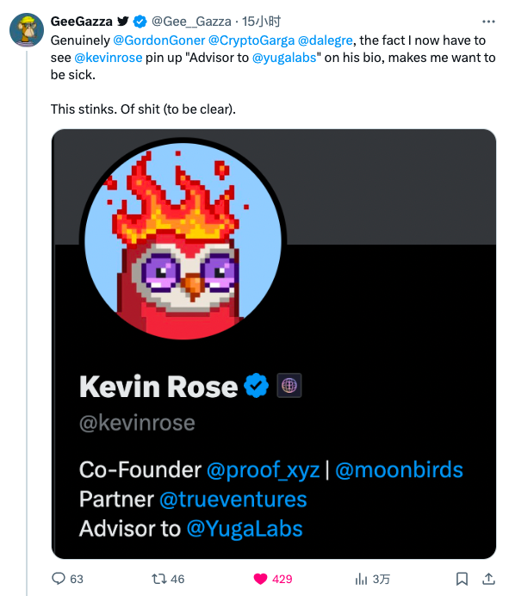Click the GeeGazza display name
This screenshot has width=509, height=596.
pos(81,22)
